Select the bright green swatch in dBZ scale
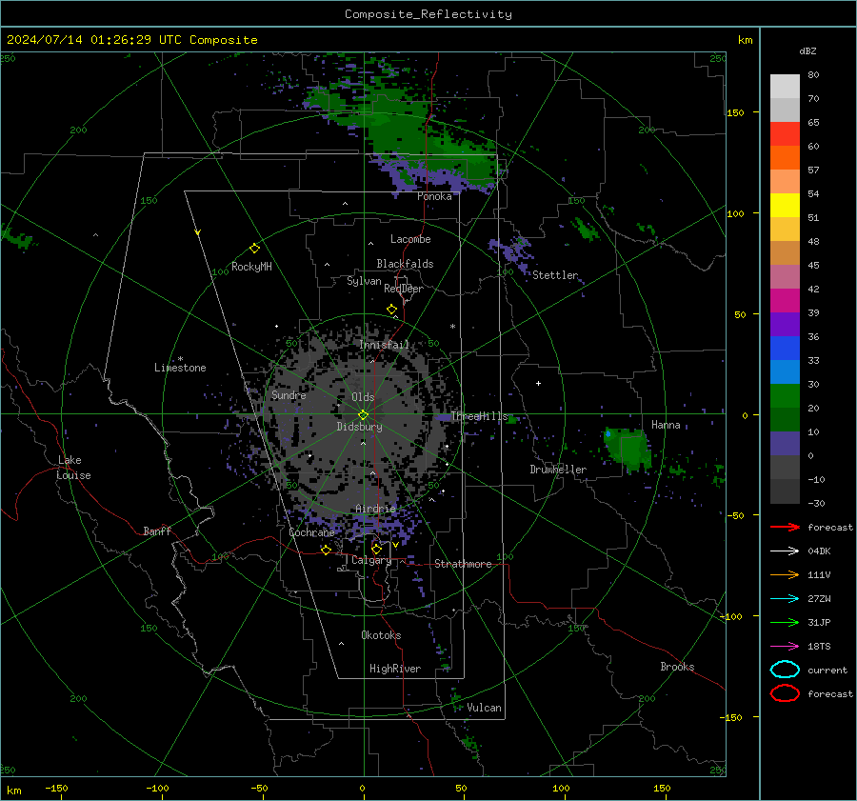The image size is (857, 801). (x=785, y=396)
